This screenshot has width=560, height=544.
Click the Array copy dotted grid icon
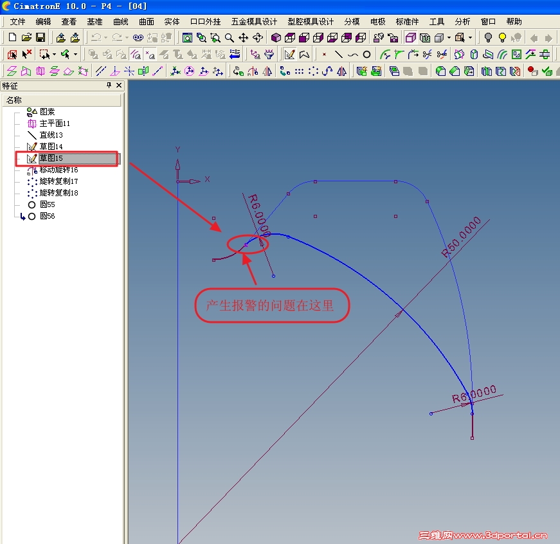click(x=299, y=71)
